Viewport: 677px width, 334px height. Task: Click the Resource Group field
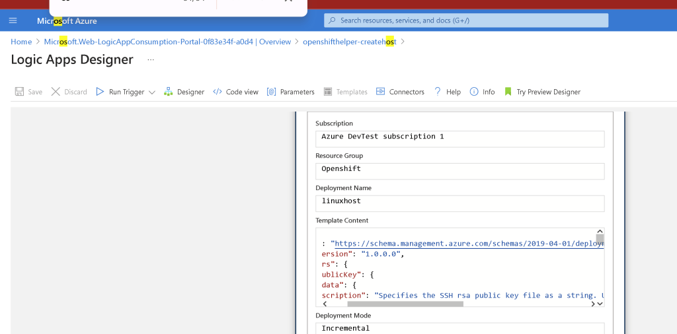coord(460,171)
